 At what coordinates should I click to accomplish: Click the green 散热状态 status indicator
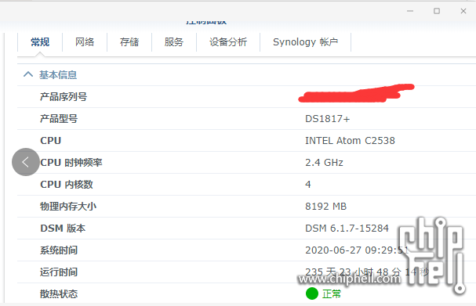(312, 293)
